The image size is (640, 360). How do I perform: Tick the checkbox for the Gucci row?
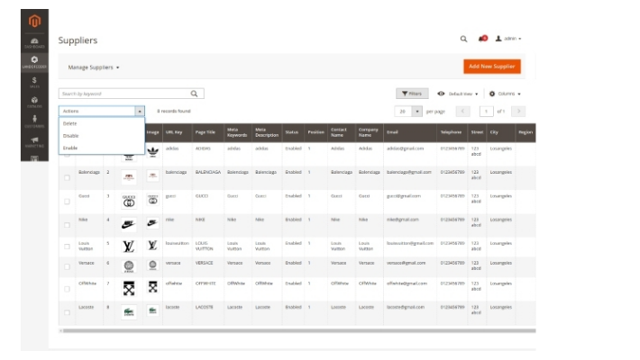pyautogui.click(x=67, y=202)
